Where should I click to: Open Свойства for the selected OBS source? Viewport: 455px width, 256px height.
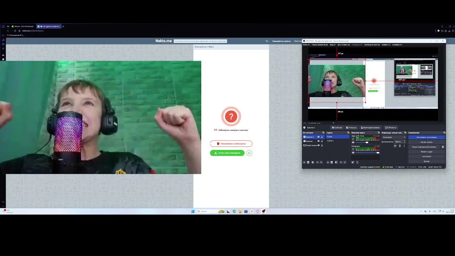337,128
